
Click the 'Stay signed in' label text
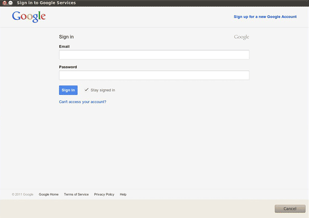click(103, 90)
